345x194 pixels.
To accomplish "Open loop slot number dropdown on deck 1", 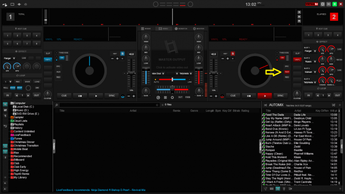I will pyautogui.click(x=8, y=82).
